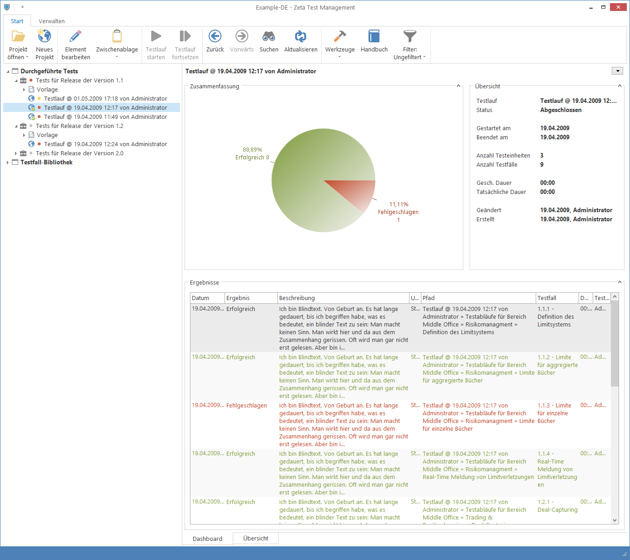Select Testlauf 01.05.2009 17:18 tree entry

105,99
